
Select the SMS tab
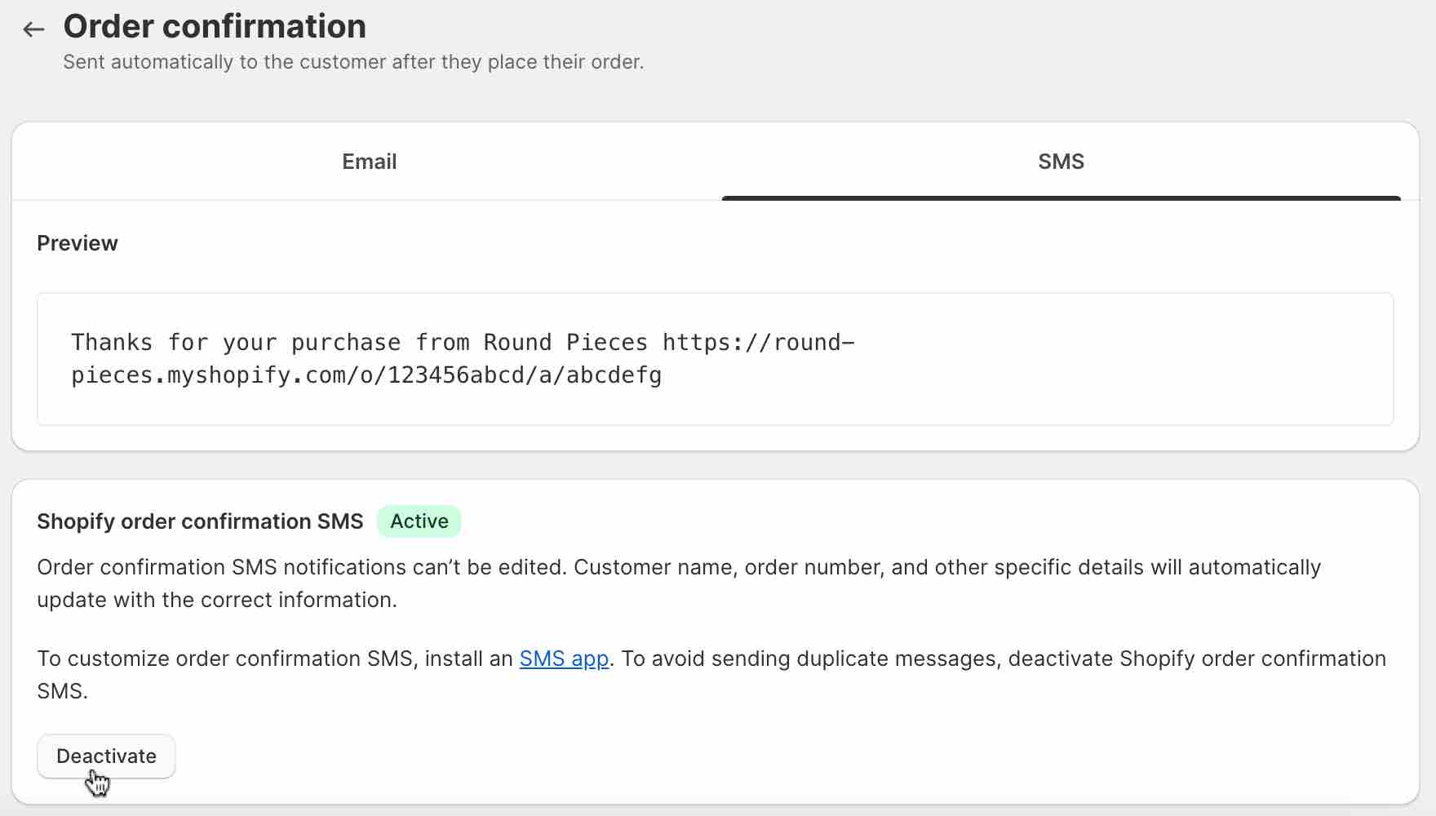click(1060, 162)
